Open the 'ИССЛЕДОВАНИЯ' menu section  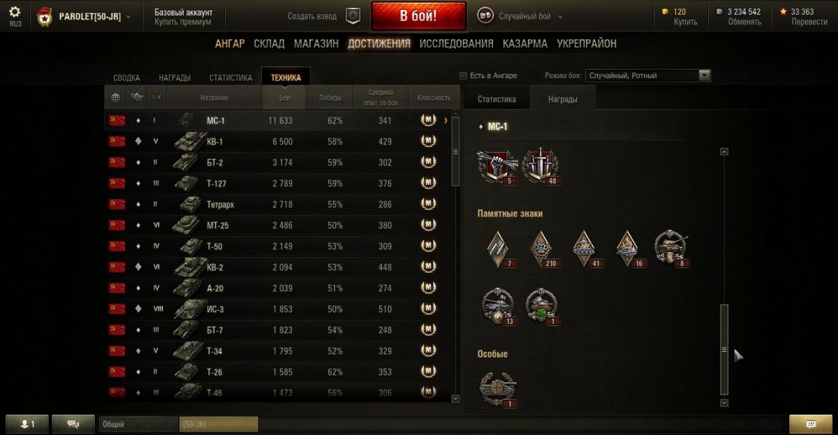point(457,43)
